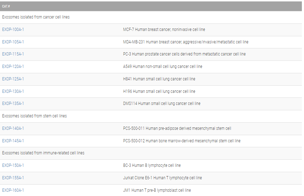Click the A549 non-small cell lung cancer text
The height and width of the screenshot is (196, 304).
click(163, 67)
